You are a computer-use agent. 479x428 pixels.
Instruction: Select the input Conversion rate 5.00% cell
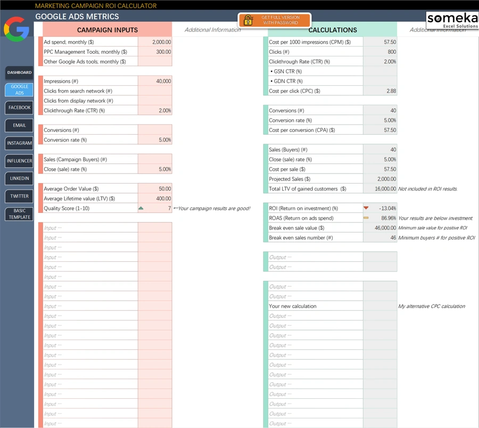[x=155, y=139]
